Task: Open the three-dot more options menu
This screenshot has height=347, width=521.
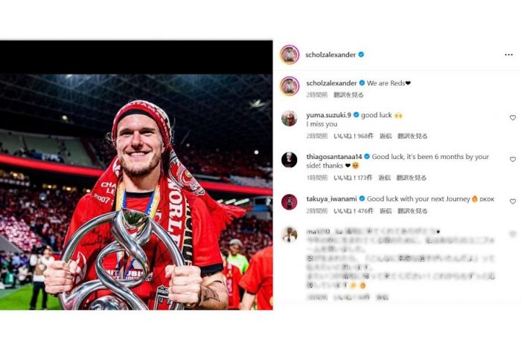Action: click(x=508, y=55)
